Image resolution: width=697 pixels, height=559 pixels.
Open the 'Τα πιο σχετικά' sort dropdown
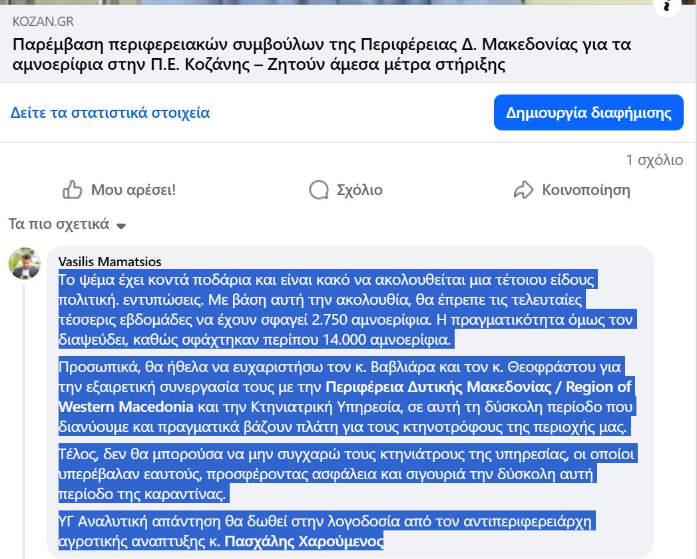(67, 224)
